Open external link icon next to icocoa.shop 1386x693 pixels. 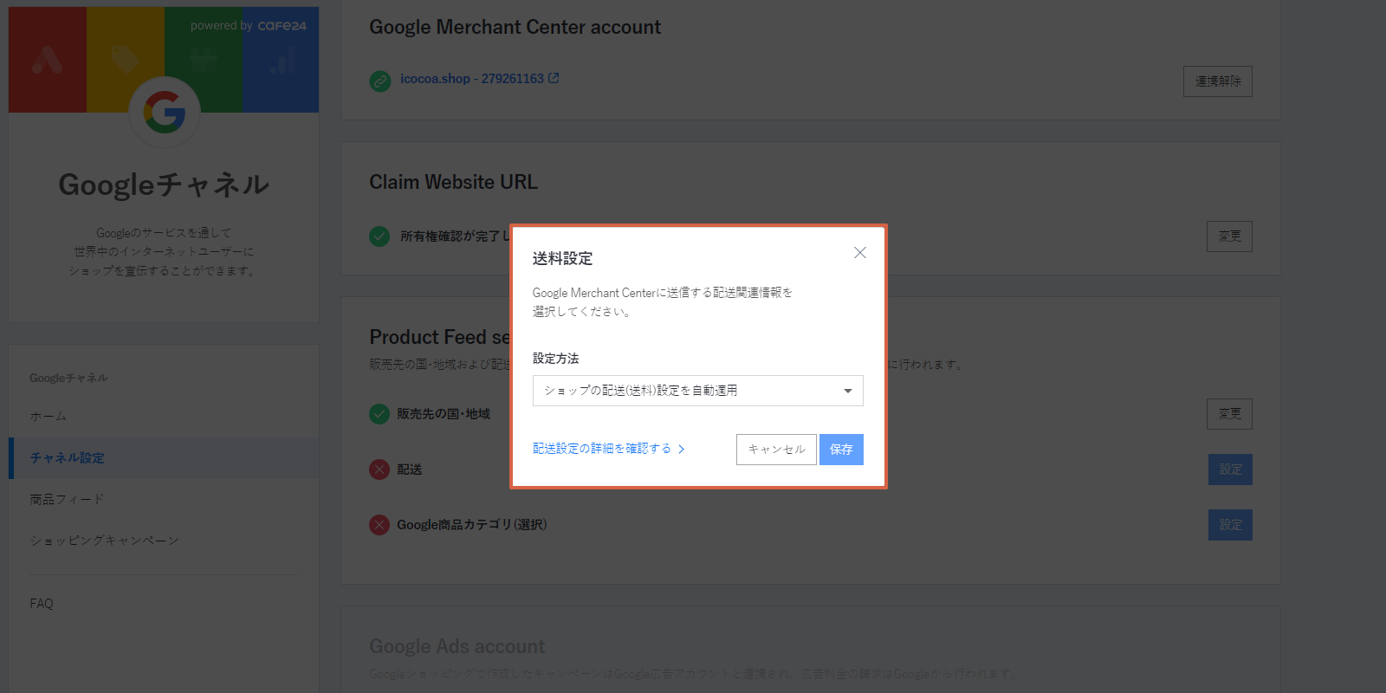point(554,78)
